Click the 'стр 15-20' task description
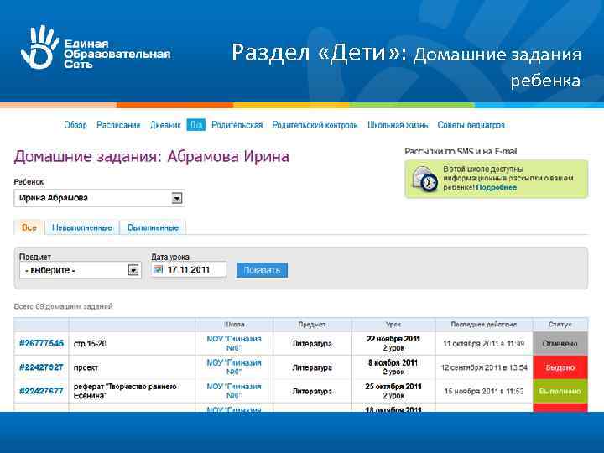The image size is (604, 453). [90, 343]
